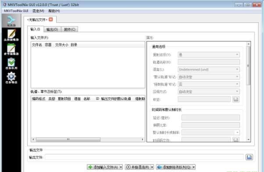Click the tracks list horizontal scrollbar thumb
The image size is (264, 172).
68,140
